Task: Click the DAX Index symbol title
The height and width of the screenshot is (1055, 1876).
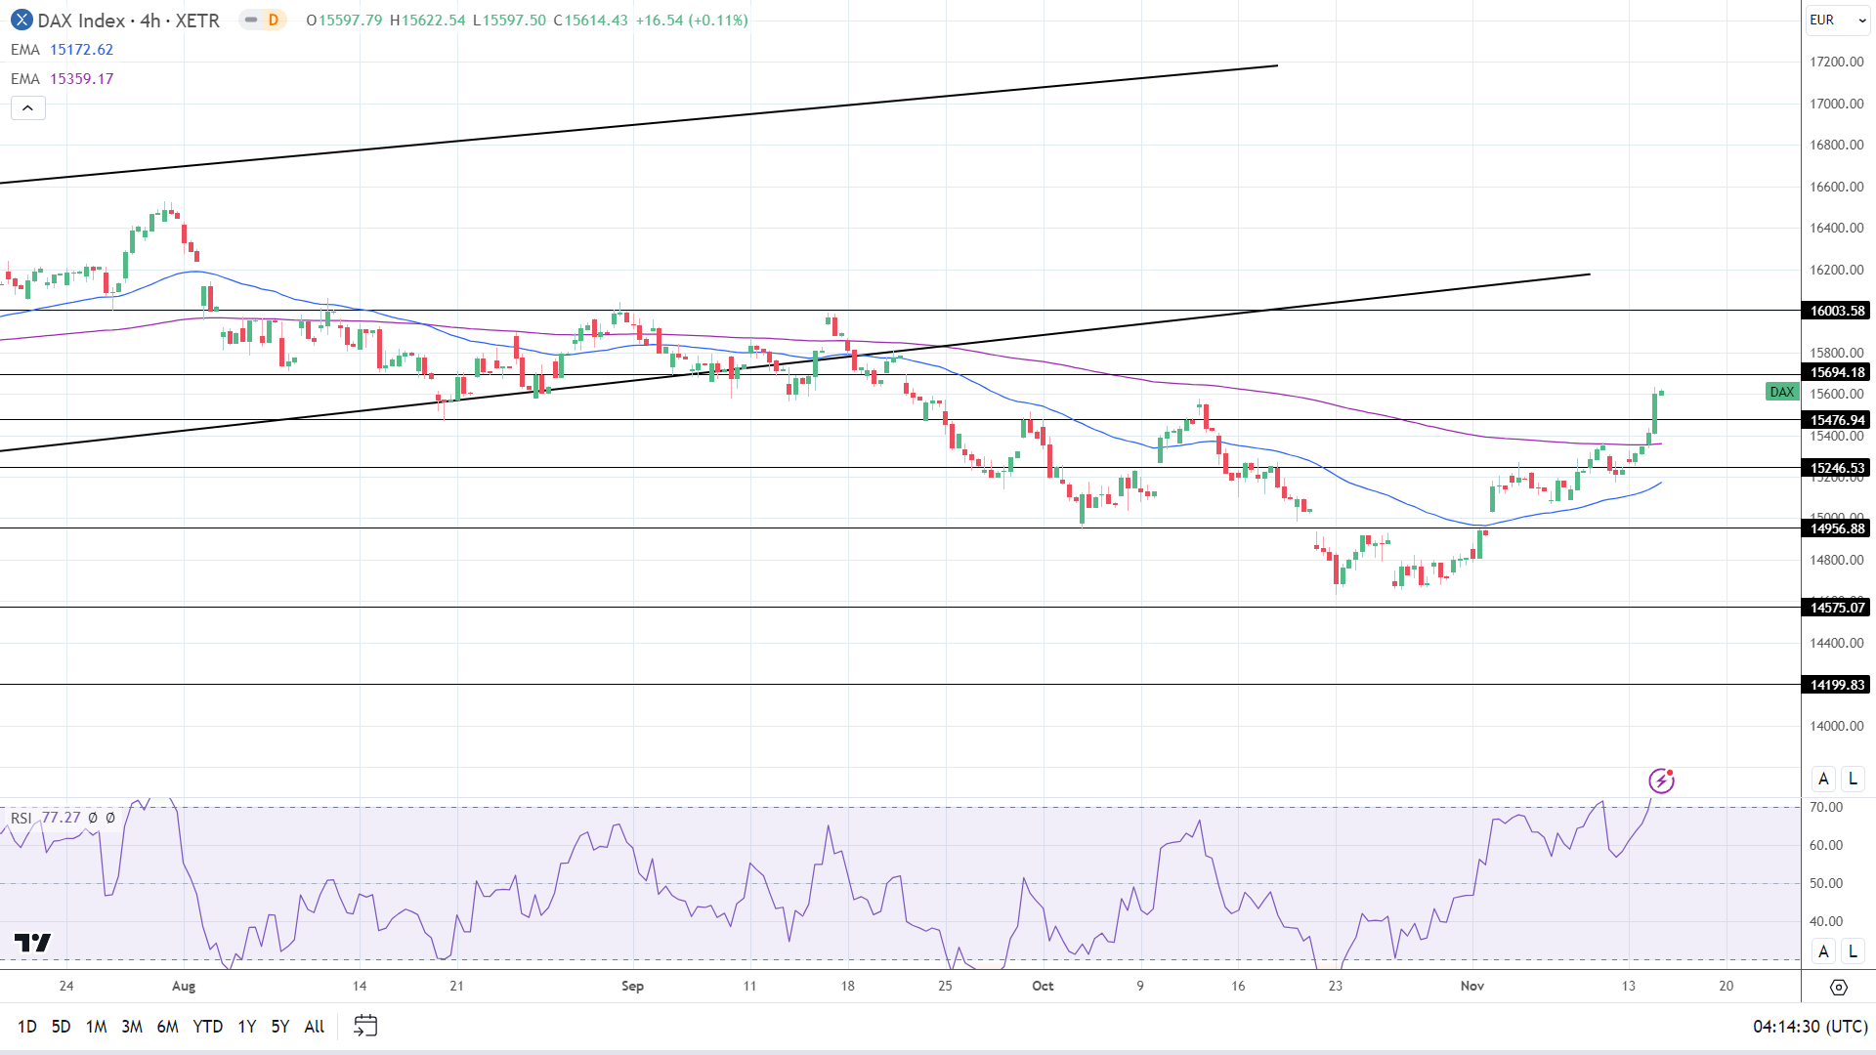Action: pyautogui.click(x=82, y=21)
